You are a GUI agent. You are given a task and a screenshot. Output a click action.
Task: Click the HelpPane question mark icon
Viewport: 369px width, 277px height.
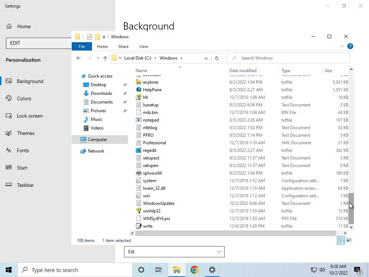pyautogui.click(x=139, y=90)
